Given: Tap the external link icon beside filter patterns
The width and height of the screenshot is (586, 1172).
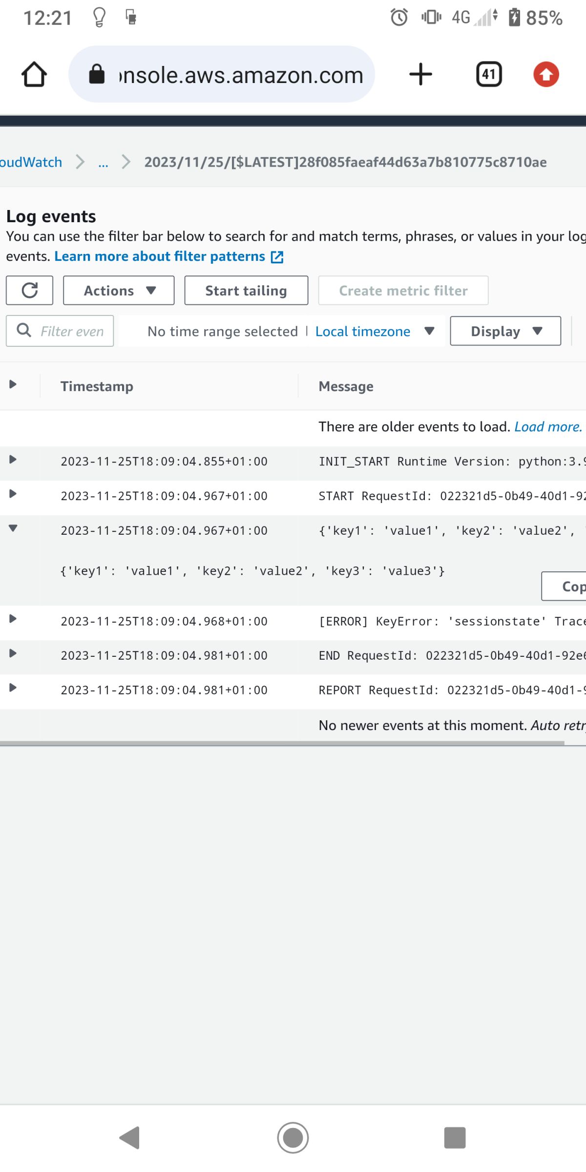Looking at the screenshot, I should [x=277, y=257].
